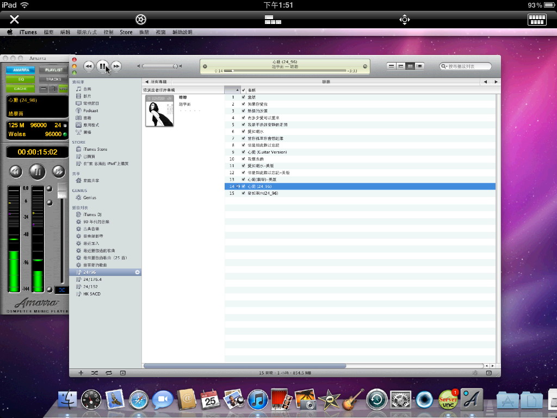Click the right arrow in the now-playing display
557x418 pixels.
pos(365,66)
